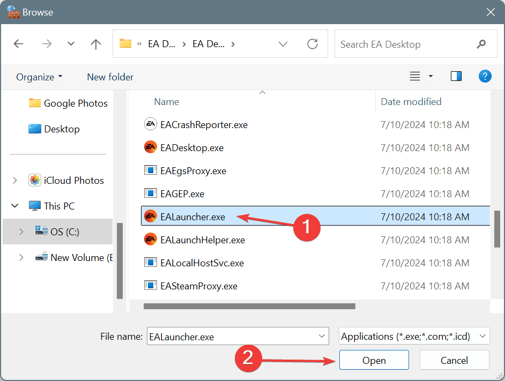505x381 pixels.
Task: Go up one folder level
Action: pyautogui.click(x=95, y=44)
